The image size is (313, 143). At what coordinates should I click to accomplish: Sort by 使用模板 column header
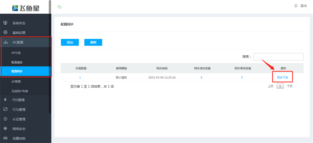pos(121,68)
